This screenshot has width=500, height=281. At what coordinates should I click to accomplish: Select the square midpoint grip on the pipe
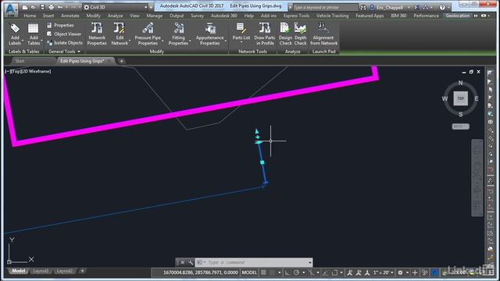click(x=262, y=162)
